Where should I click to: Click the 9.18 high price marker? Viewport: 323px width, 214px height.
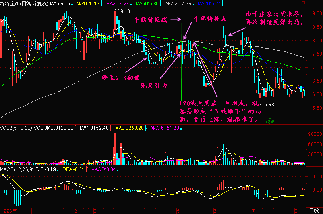click(125, 12)
